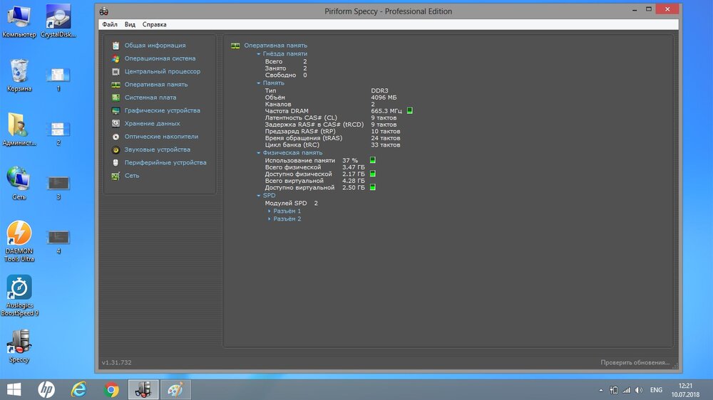Open the Справка menu
Viewport: 713px width, 400px height.
154,24
